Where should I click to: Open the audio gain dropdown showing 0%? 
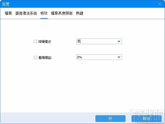pos(99,57)
